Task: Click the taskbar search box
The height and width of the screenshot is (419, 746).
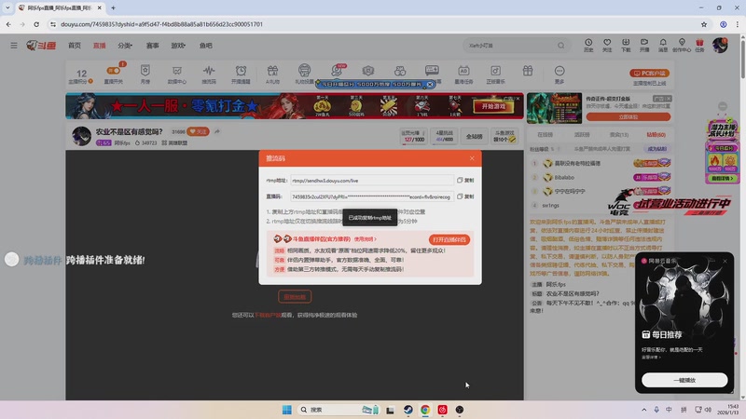Action: 338,410
